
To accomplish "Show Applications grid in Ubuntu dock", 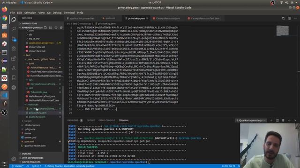I will click(x=4, y=164).
